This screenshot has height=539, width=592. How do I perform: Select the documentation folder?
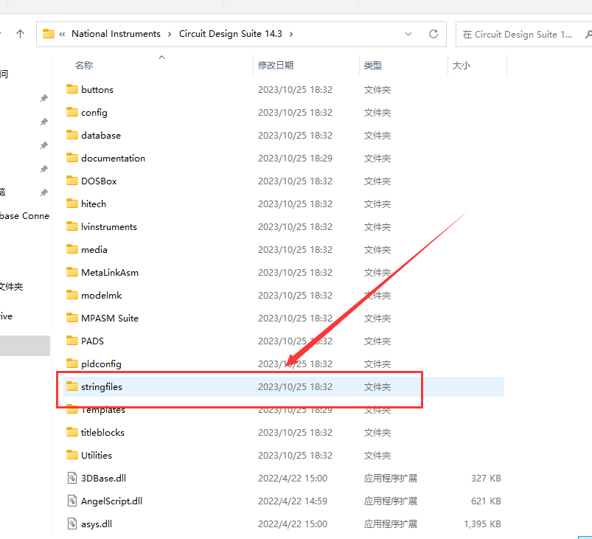[113, 158]
